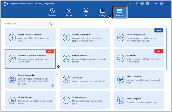Minimize the AnyMP4 window
The height and width of the screenshot is (112, 172).
(156, 3)
